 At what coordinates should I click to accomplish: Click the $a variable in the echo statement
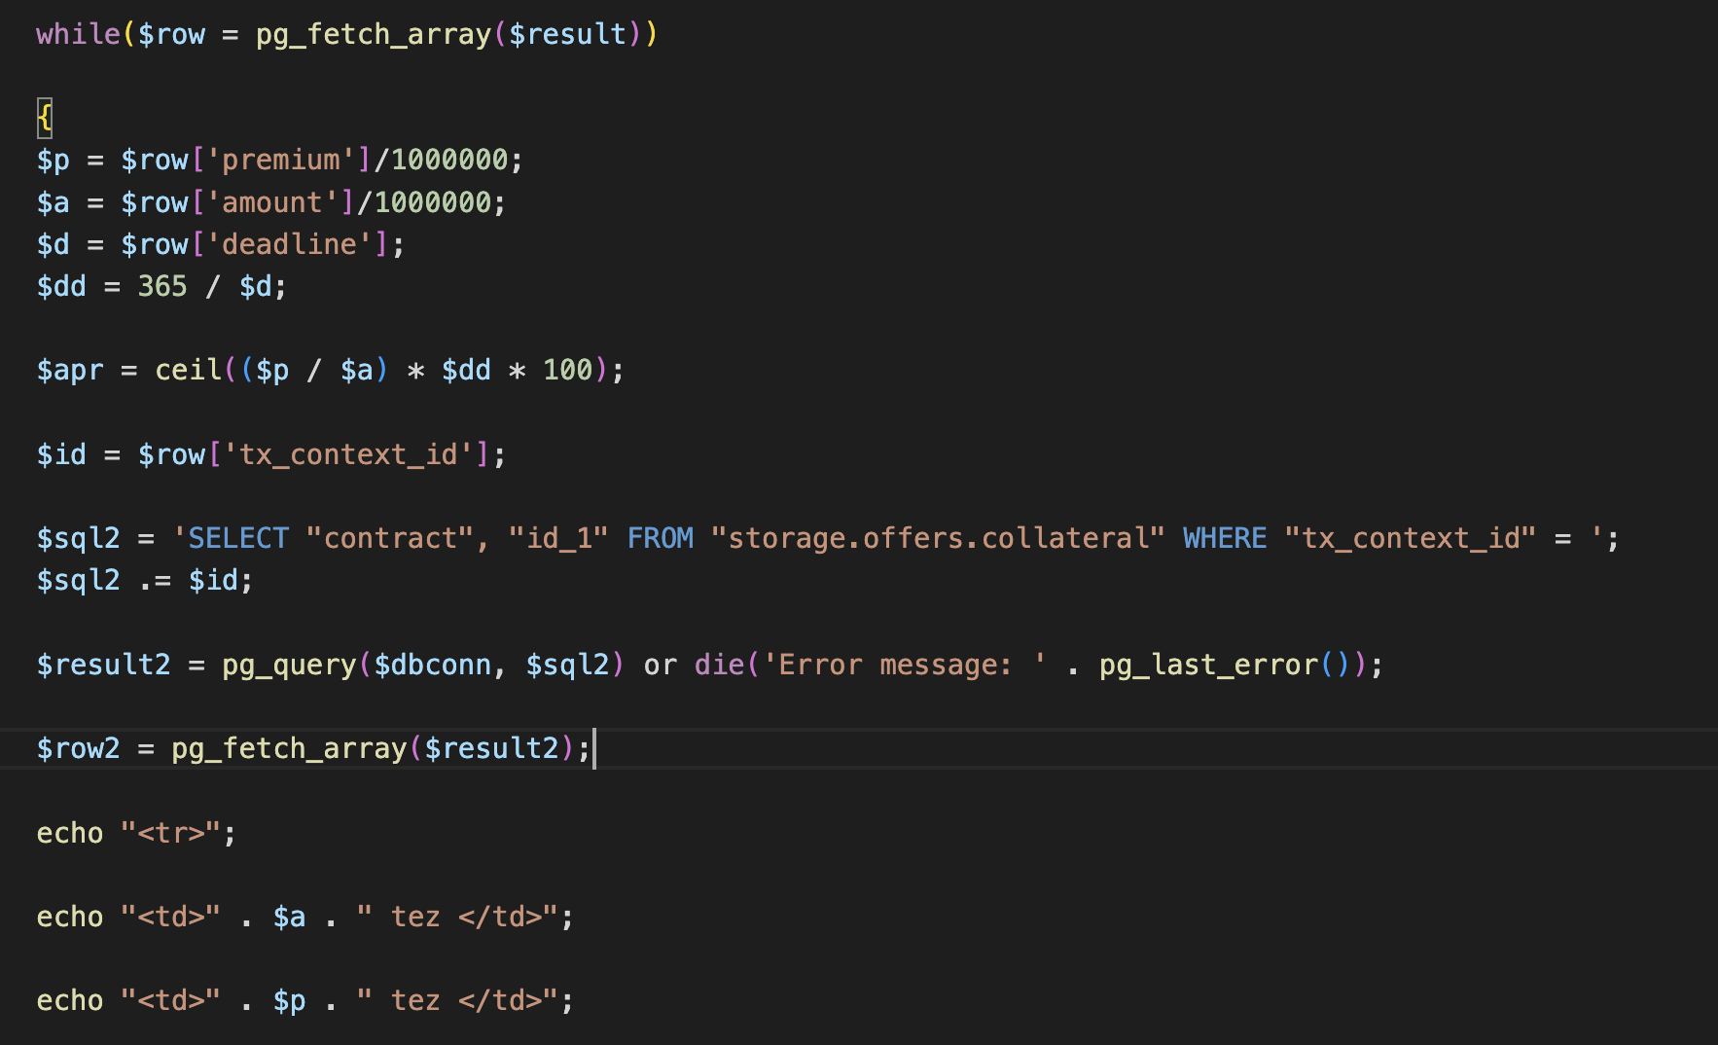[289, 917]
